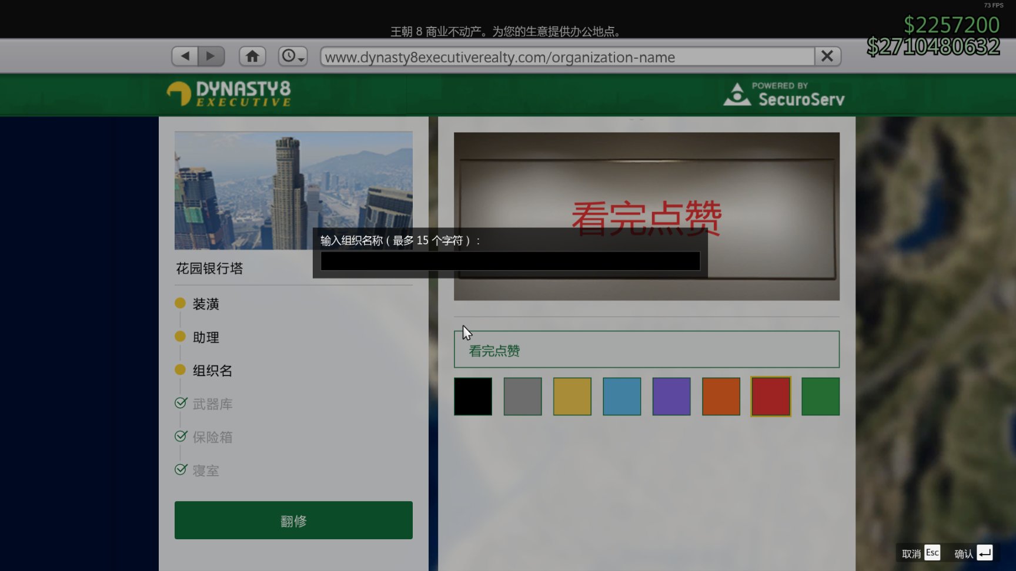The height and width of the screenshot is (571, 1016).
Task: Click the SecuroServ logo
Action: coord(784,95)
